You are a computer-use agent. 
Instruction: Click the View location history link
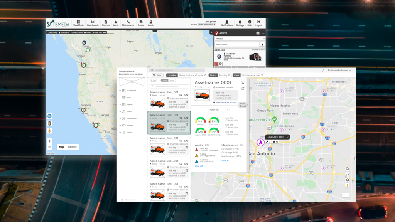coord(226,103)
